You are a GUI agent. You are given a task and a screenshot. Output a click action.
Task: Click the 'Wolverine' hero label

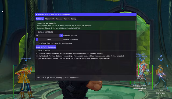click(x=160, y=93)
